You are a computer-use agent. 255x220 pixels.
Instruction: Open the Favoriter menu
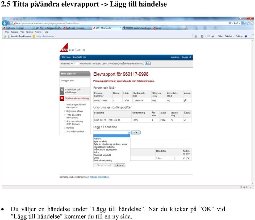[30, 32]
